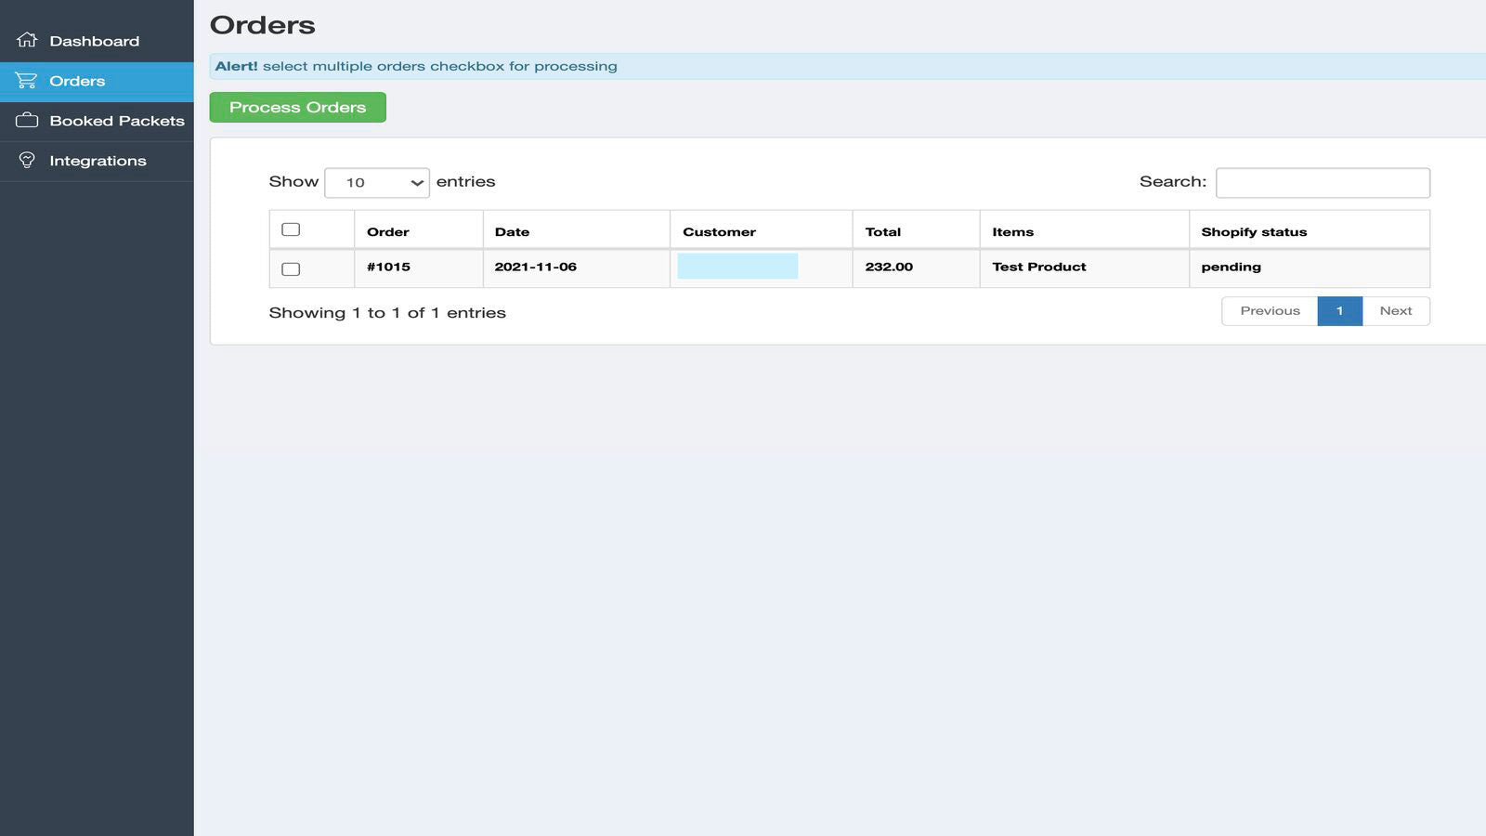1486x836 pixels.
Task: Focus the Search input field
Action: [x=1323, y=183]
